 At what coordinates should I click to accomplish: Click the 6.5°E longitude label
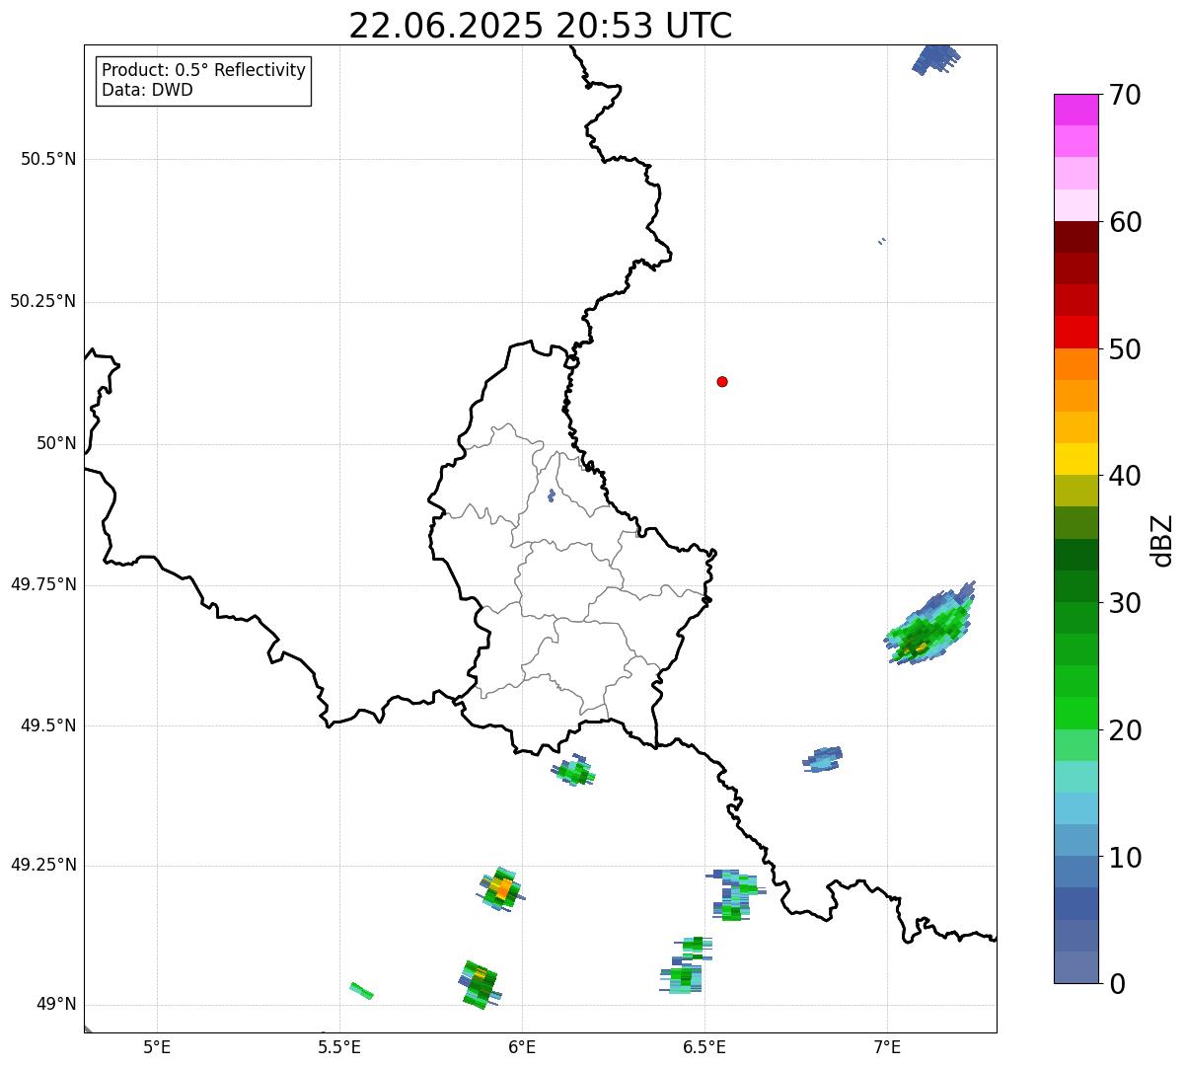click(704, 1046)
